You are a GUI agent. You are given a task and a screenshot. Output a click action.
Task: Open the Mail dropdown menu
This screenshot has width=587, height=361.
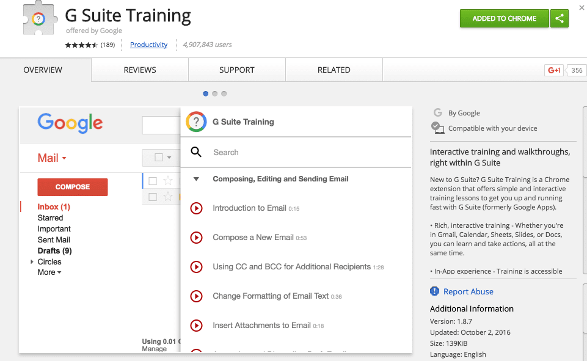52,158
